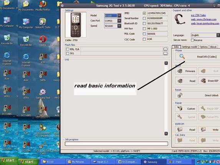This screenshot has width=220, height=165.
Task: Click the phone model thumbnail image
Action: [x=76, y=25]
